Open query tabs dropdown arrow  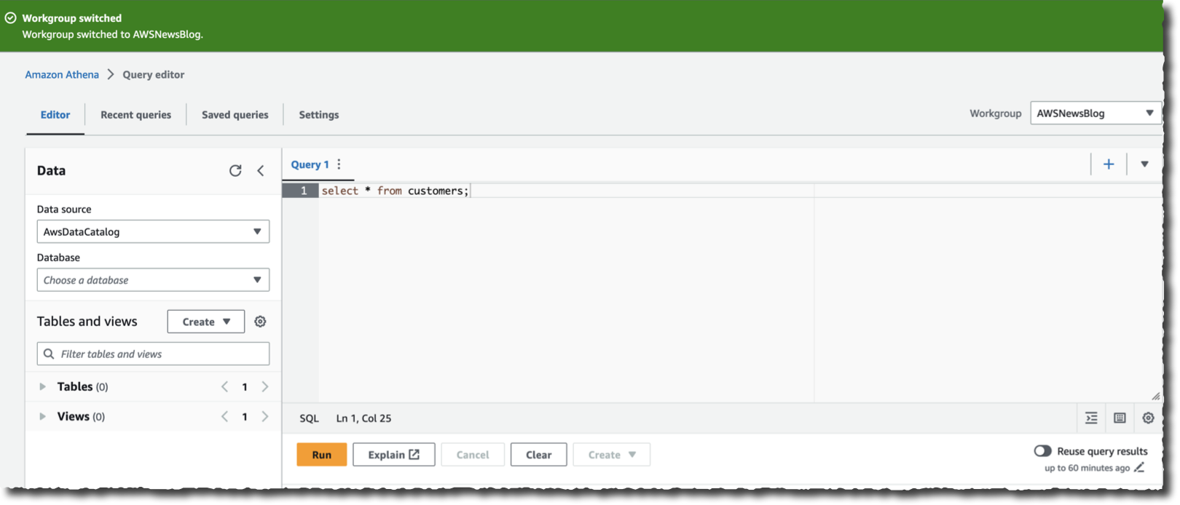pyautogui.click(x=1144, y=164)
